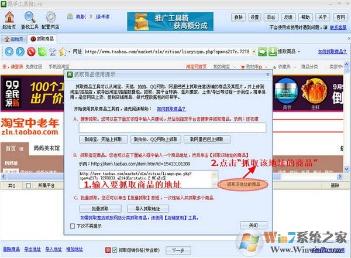The image size is (351, 258).
Task: Toggle the select-all checkbox beside 所属平台
Action: (x=29, y=185)
